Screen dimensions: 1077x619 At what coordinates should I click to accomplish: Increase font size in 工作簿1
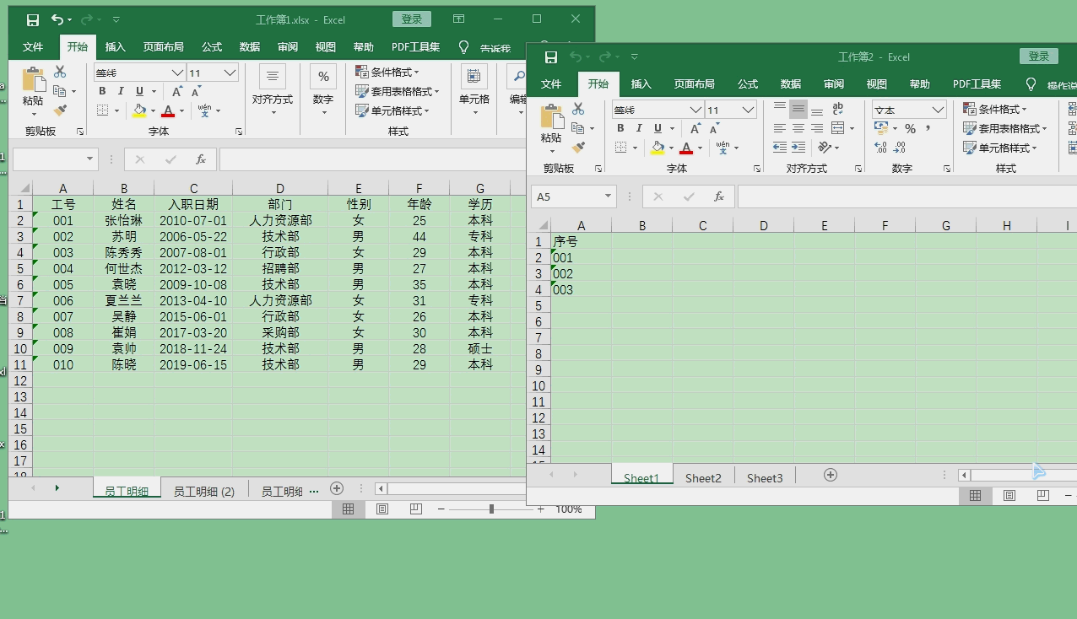click(x=177, y=92)
